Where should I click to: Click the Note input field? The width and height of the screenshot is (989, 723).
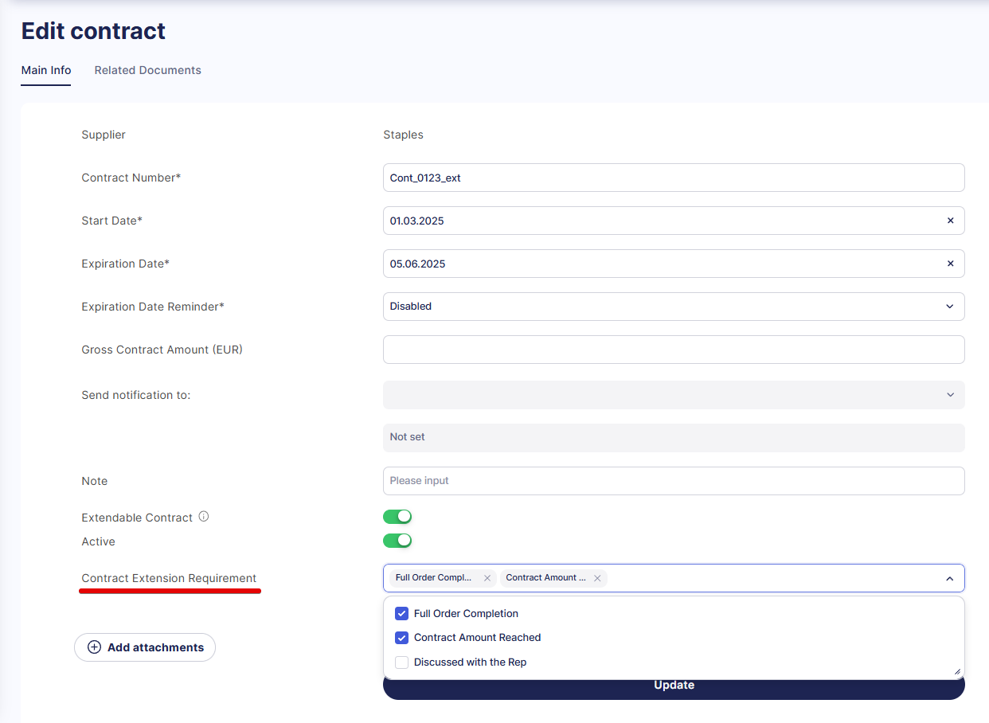coord(674,481)
